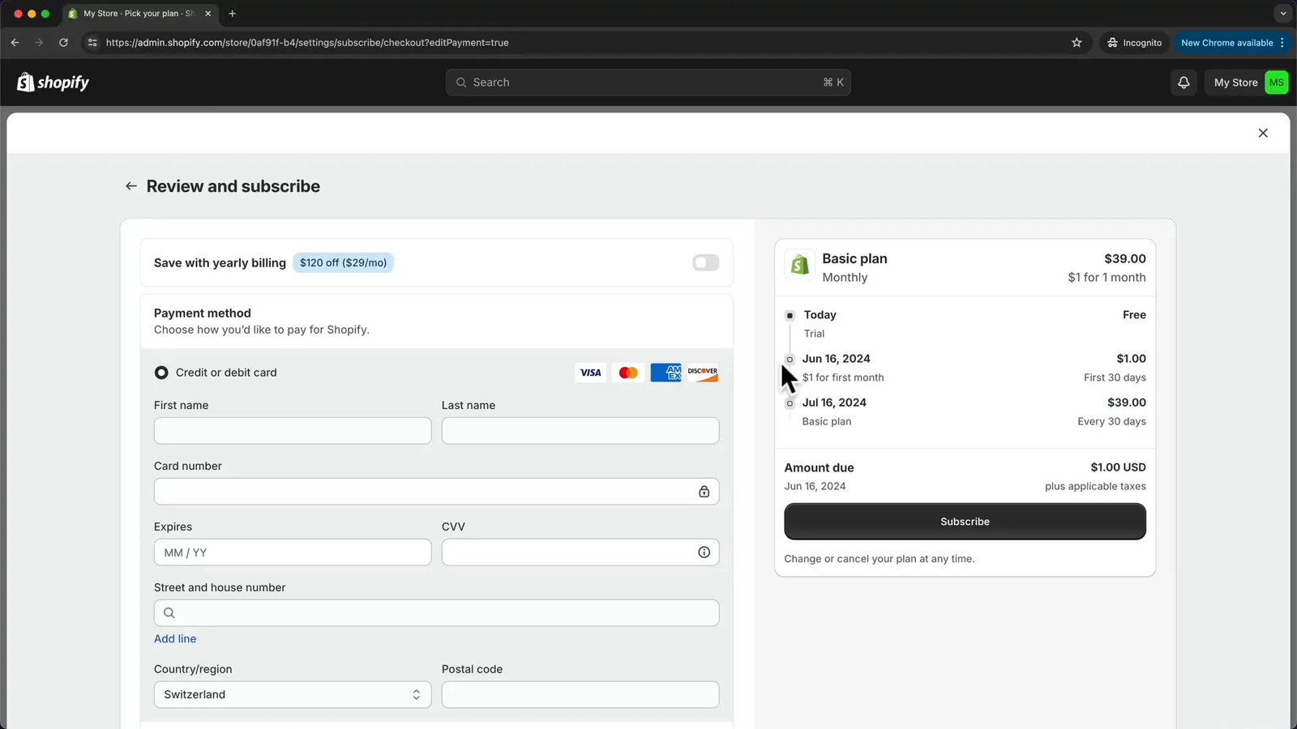Close the checkout panel with the X
The width and height of the screenshot is (1297, 729).
click(1263, 133)
